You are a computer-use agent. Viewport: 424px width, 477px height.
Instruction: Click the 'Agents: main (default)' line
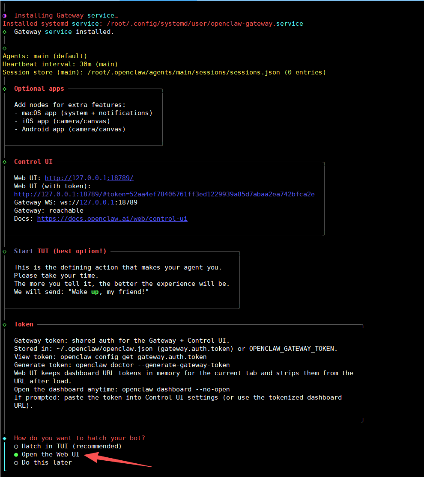pos(45,56)
